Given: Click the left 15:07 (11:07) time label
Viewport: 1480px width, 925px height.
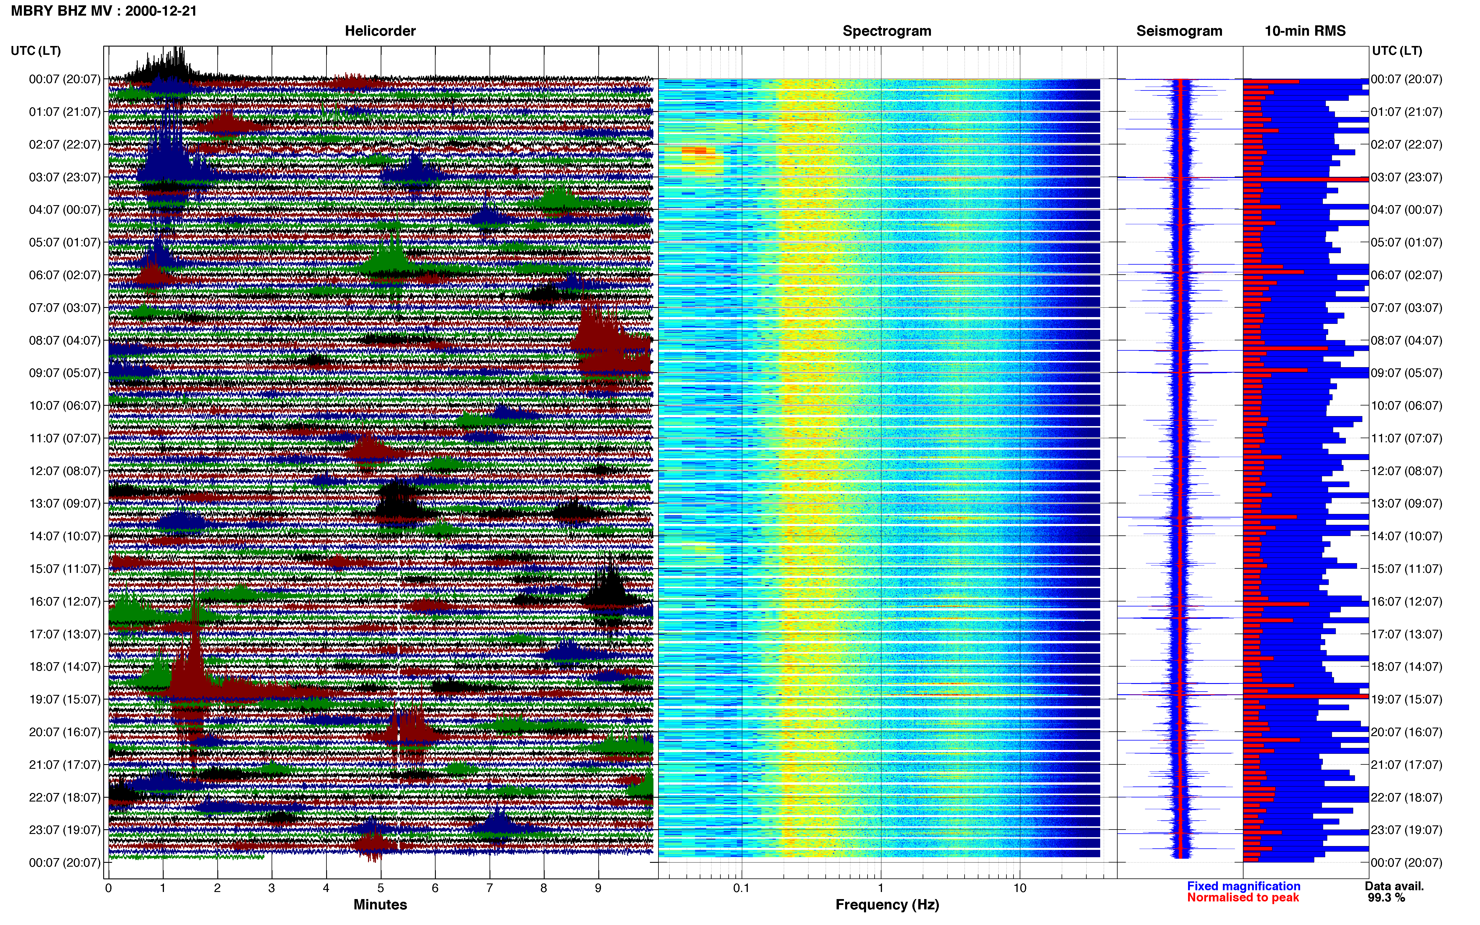Looking at the screenshot, I should click(x=64, y=569).
